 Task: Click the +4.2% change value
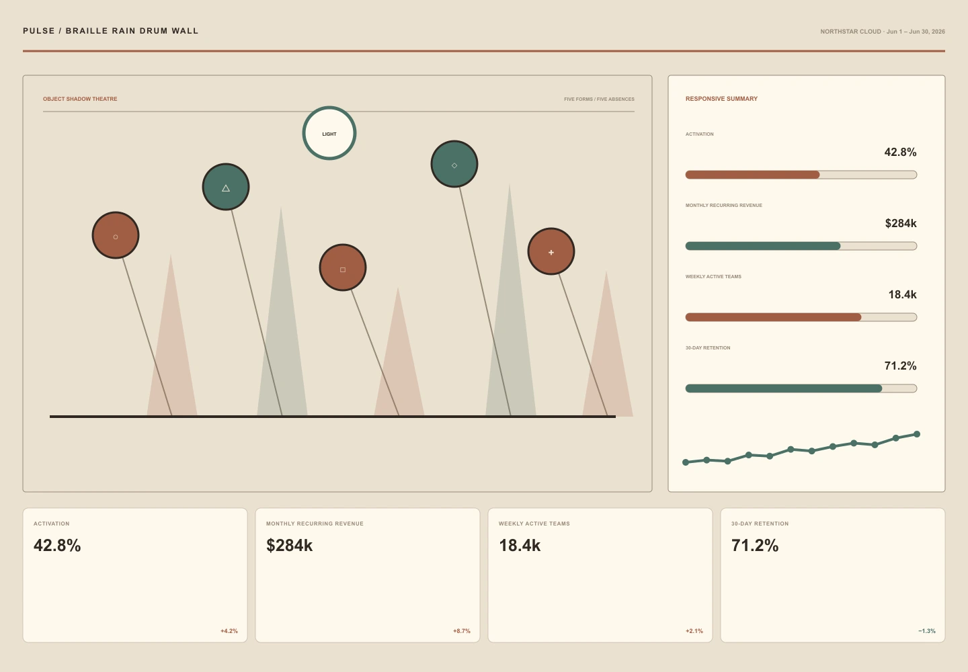pyautogui.click(x=229, y=631)
